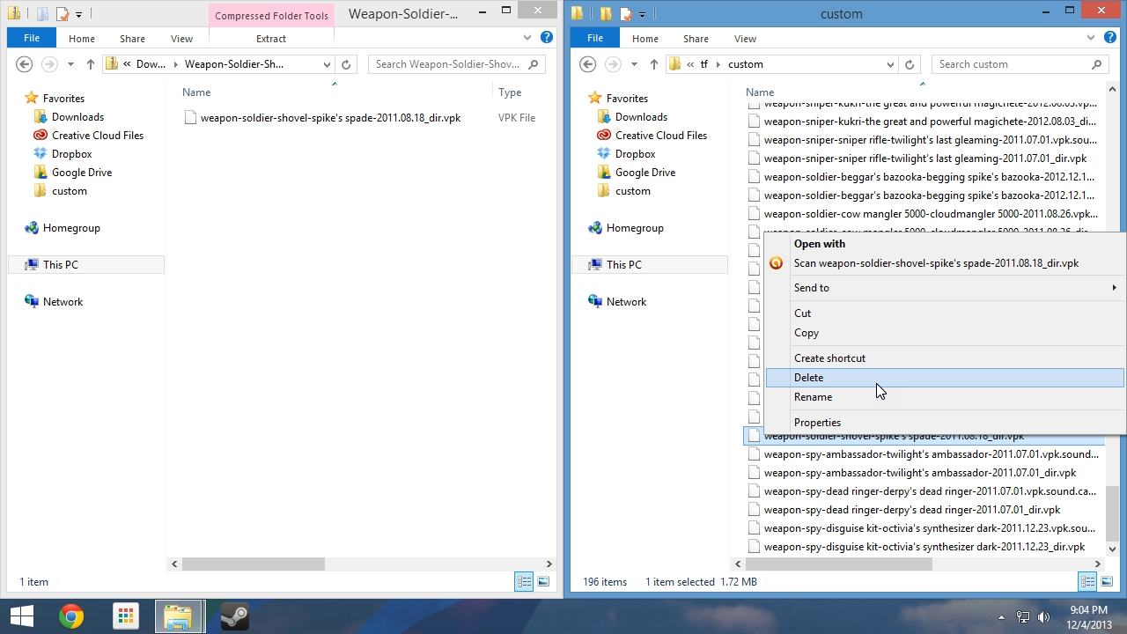Switch to large icons view in Weapon-Soldier status bar

(x=543, y=581)
